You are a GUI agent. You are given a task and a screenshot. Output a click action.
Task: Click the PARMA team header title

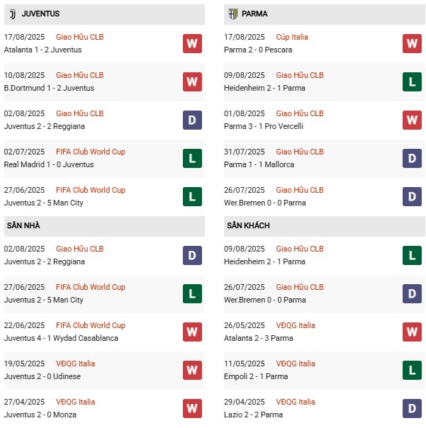pyautogui.click(x=254, y=13)
